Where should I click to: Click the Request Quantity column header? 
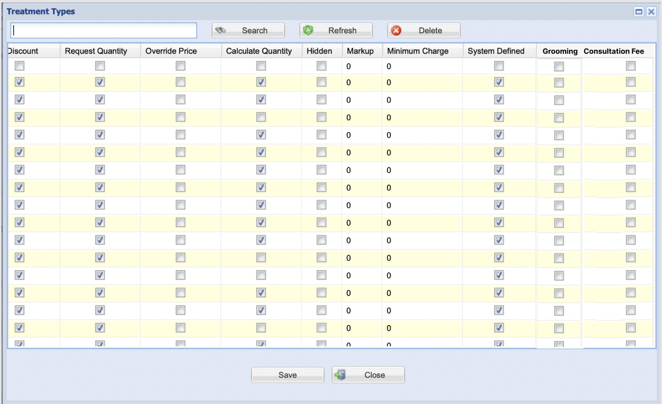pyautogui.click(x=100, y=51)
